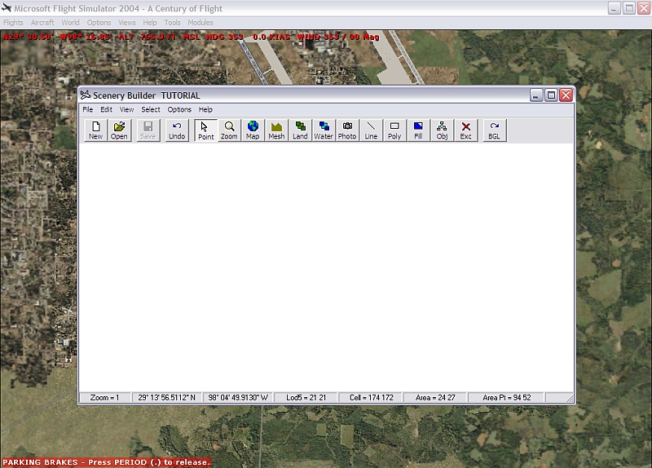Click the Zoom = 1 status field
Screen dimensions: 652x468
tap(105, 398)
